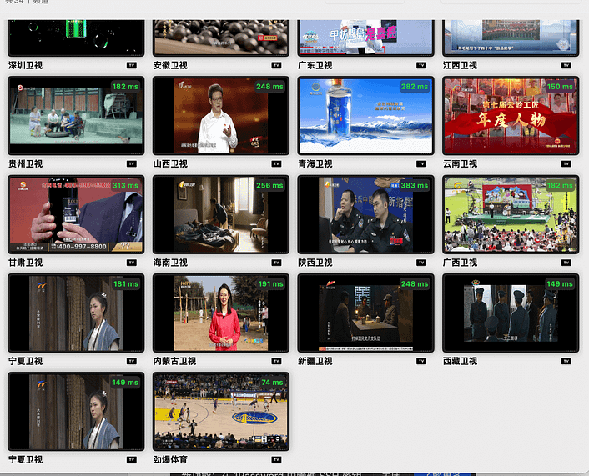This screenshot has width=589, height=476.
Task: Click the TV badge beside 青海卫视
Action: (x=421, y=164)
